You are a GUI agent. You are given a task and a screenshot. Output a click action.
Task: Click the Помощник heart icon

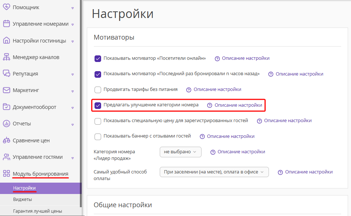[6, 7]
